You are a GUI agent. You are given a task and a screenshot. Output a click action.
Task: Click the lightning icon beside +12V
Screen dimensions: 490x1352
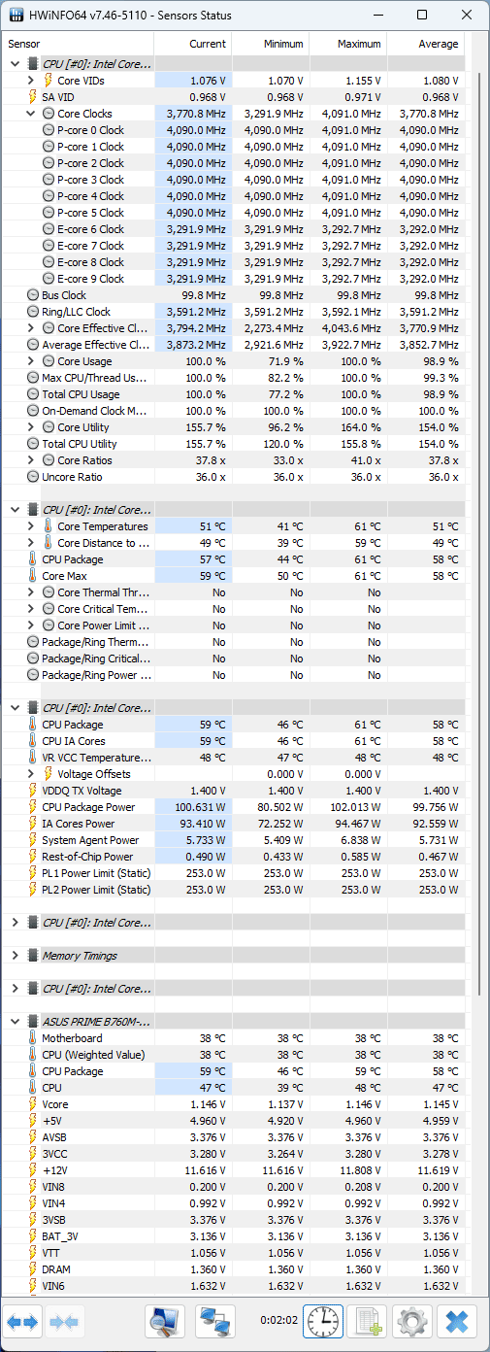(x=33, y=1170)
